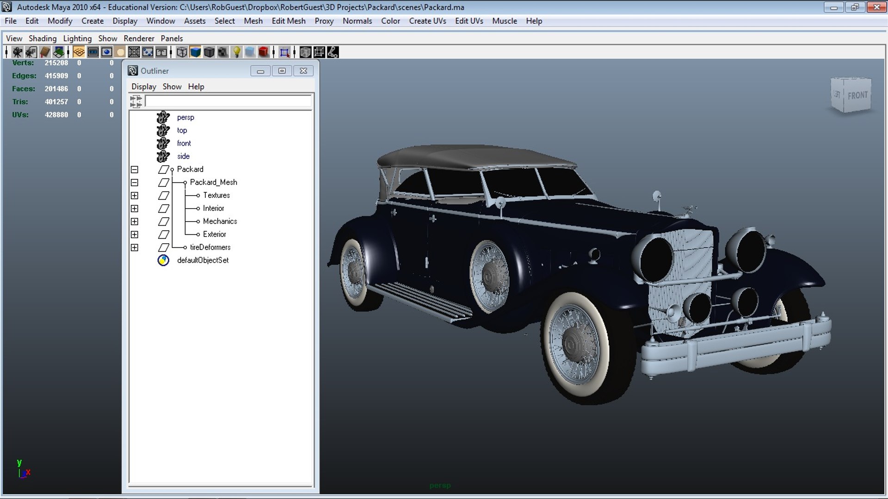Click the UVs count label in HUD
The image size is (888, 499).
(20, 115)
